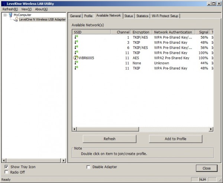Image resolution: width=223 pixels, height=183 pixels.
Task: Click the application icon in title bar
Action: point(4,4)
